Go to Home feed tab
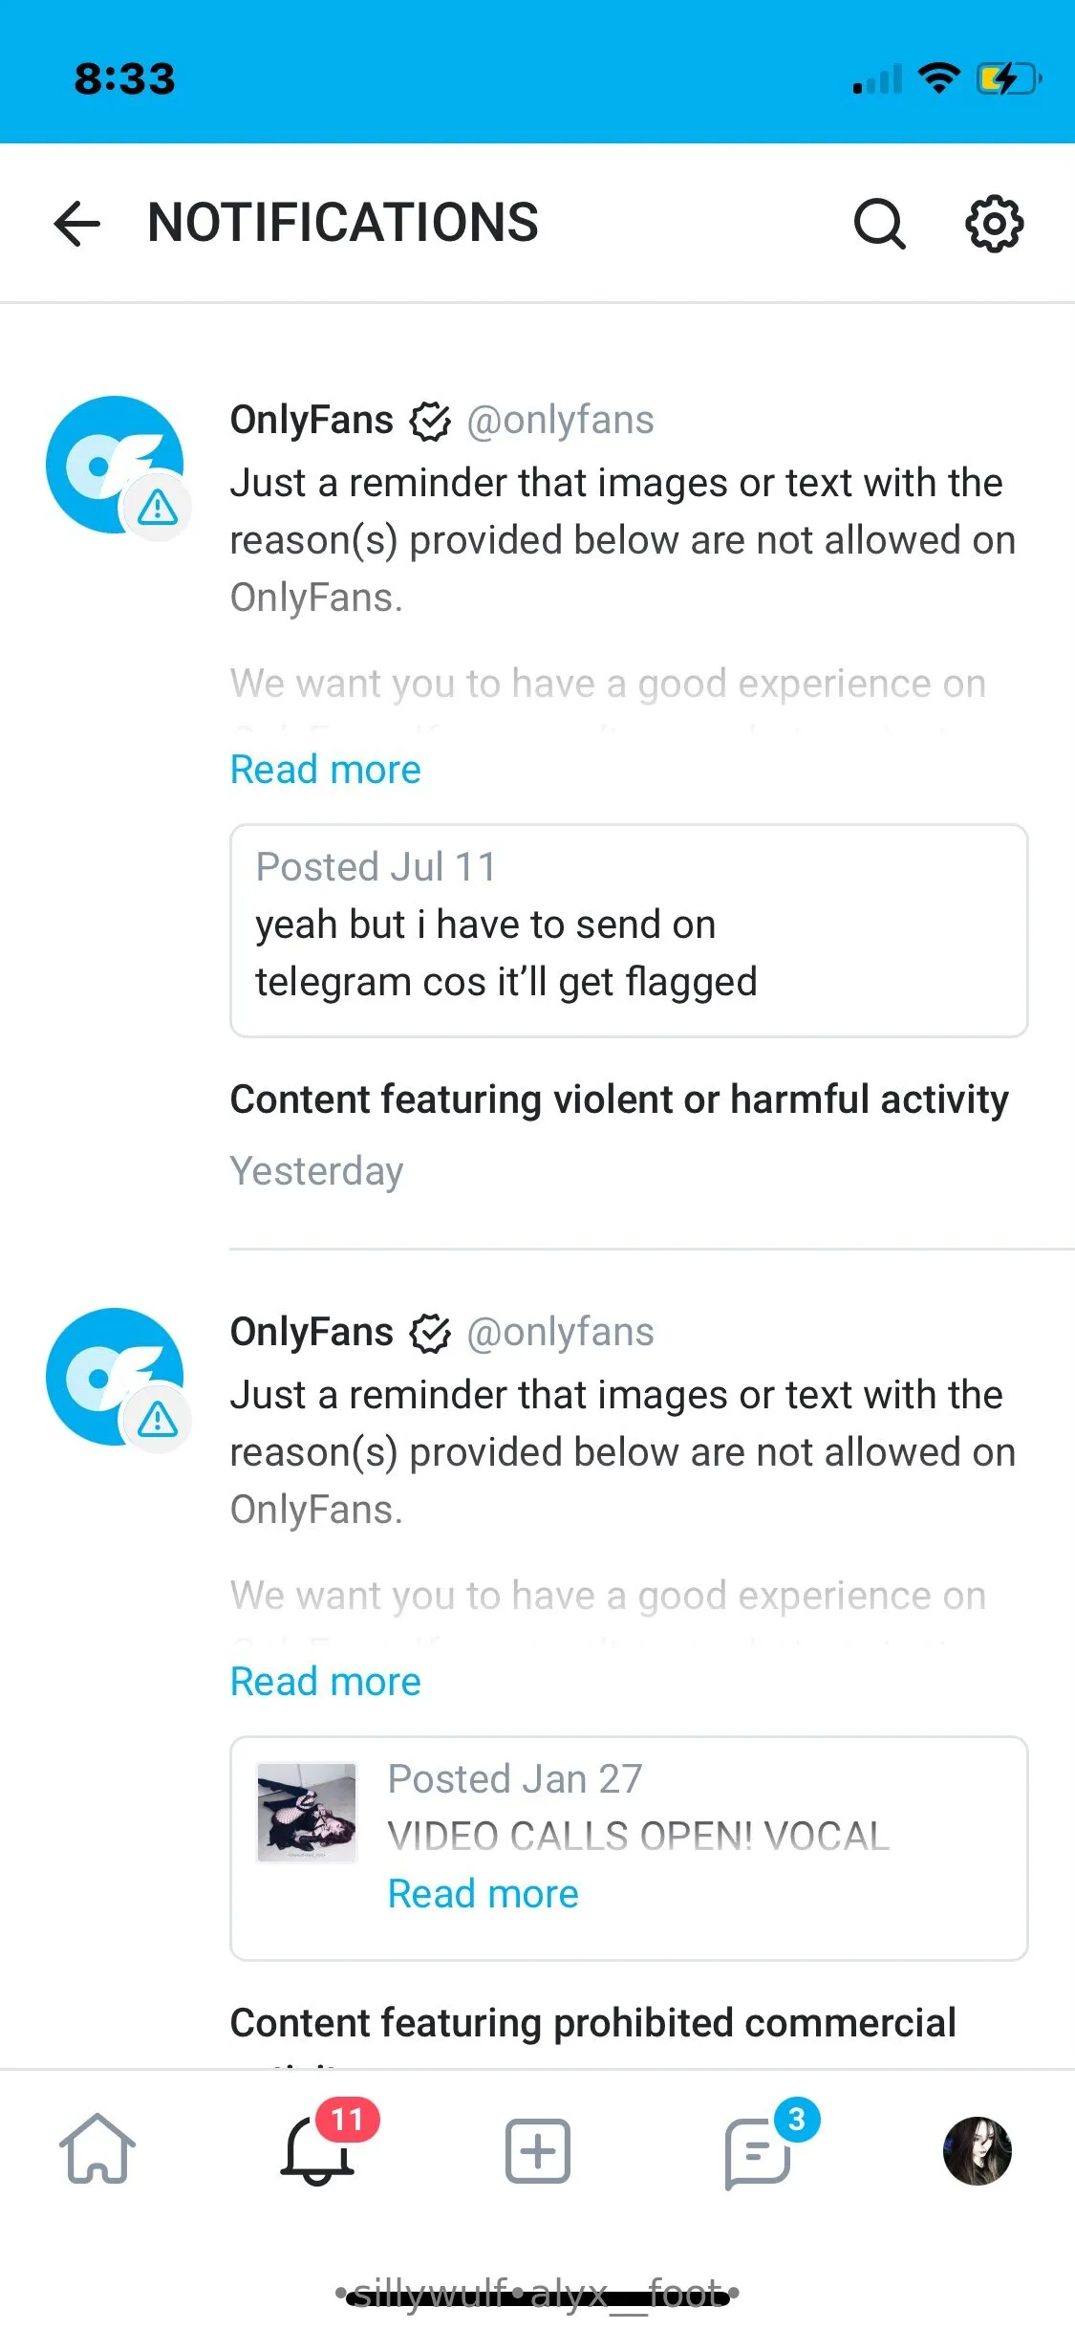This screenshot has width=1075, height=2329. point(97,2149)
